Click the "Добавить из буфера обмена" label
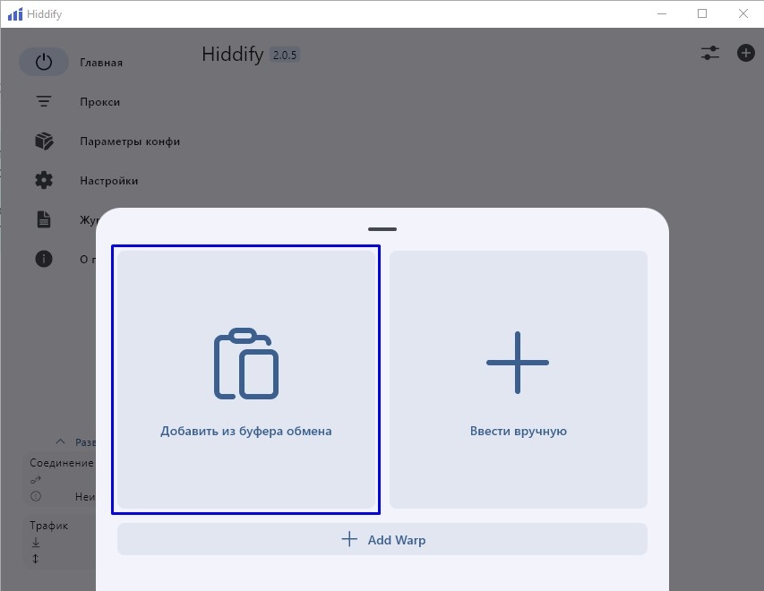The height and width of the screenshot is (591, 764). tap(245, 431)
